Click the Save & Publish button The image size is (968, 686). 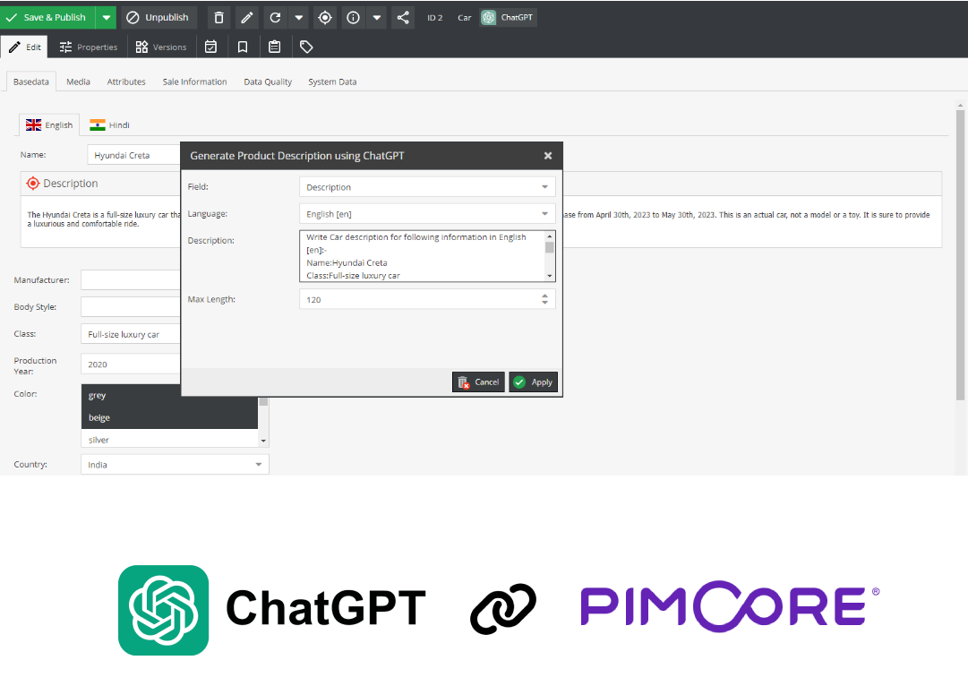[x=47, y=17]
